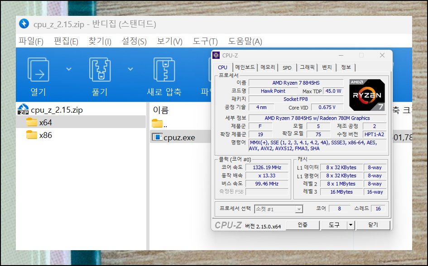Image resolution: width=428 pixels, height=266 pixels.
Task: Switch to the 벤치 tab
Action: (327, 67)
